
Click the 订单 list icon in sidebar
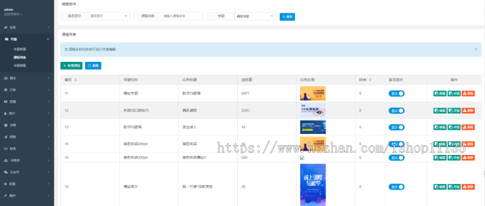click(x=5, y=90)
